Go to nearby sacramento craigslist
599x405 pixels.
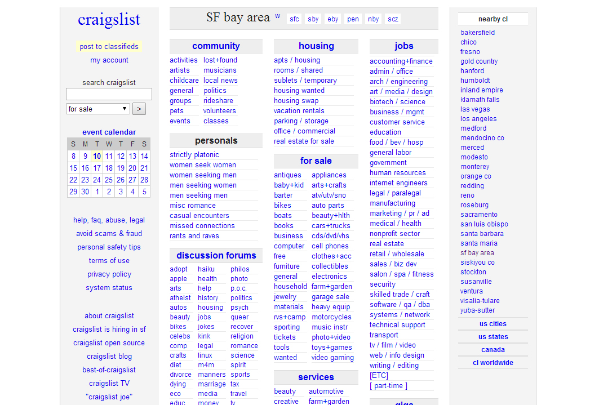[478, 215]
